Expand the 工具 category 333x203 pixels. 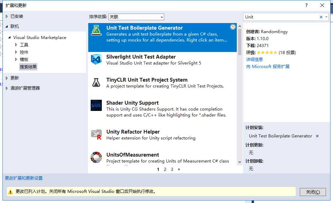(16, 45)
